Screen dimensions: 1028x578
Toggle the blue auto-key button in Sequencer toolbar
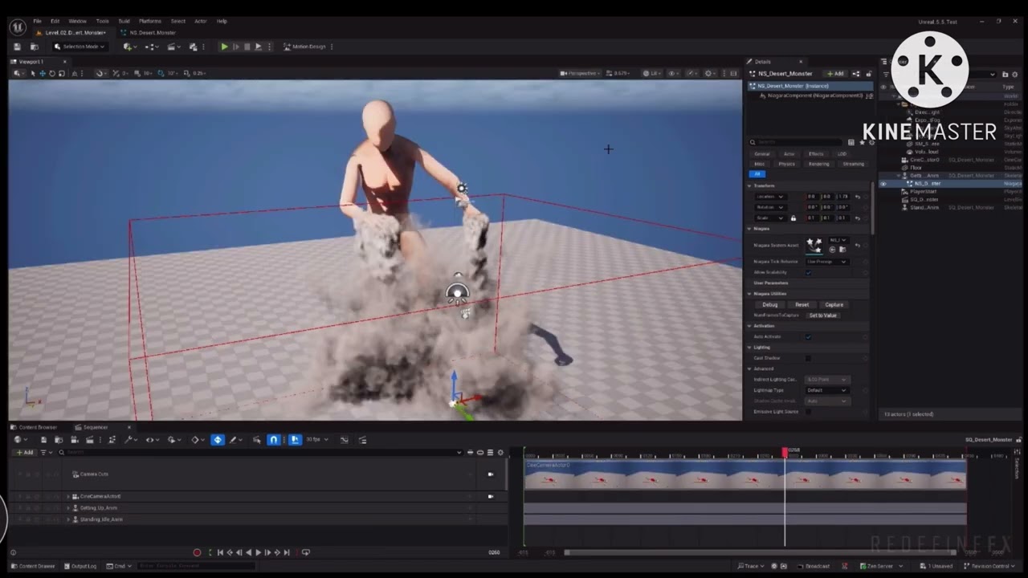[x=218, y=440]
